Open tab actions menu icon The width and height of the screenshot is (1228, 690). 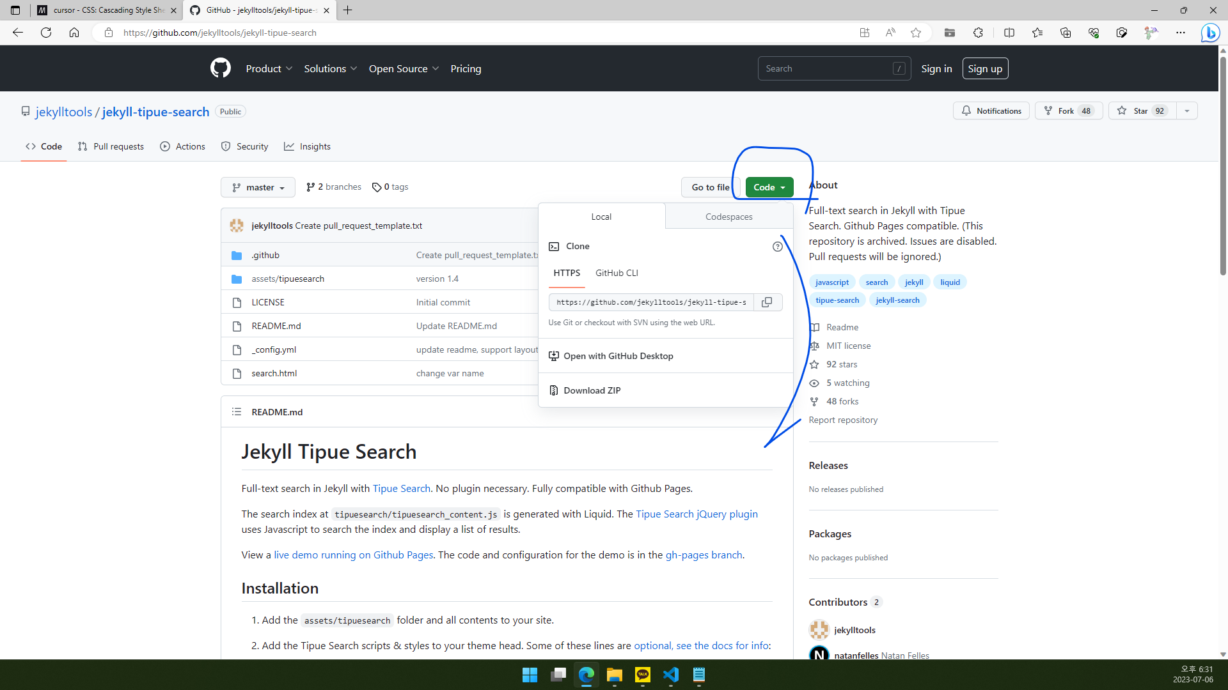click(15, 10)
